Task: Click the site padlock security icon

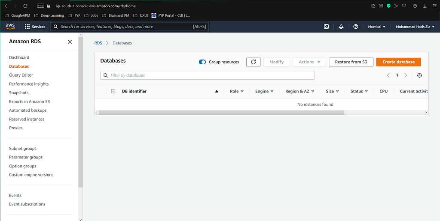Action: pos(49,6)
